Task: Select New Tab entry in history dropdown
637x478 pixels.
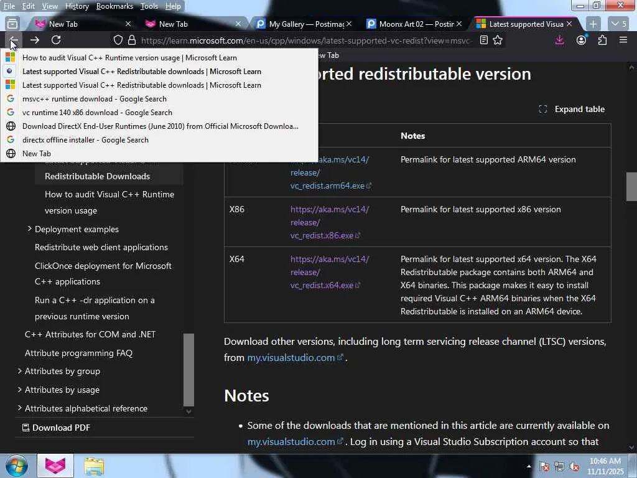Action: click(159, 154)
